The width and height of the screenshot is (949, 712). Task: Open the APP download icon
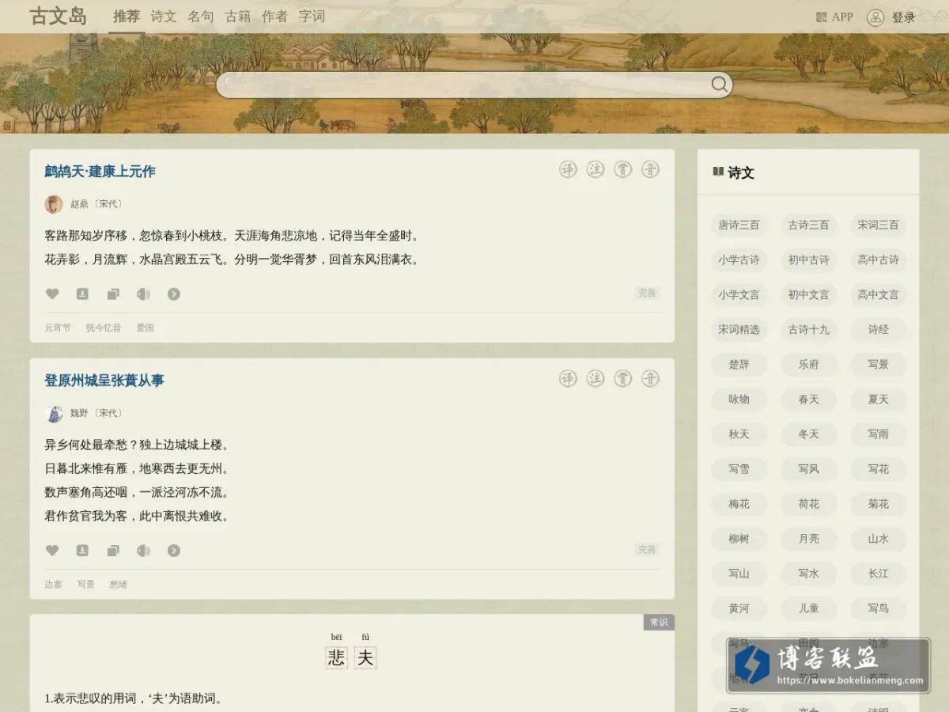tap(821, 17)
